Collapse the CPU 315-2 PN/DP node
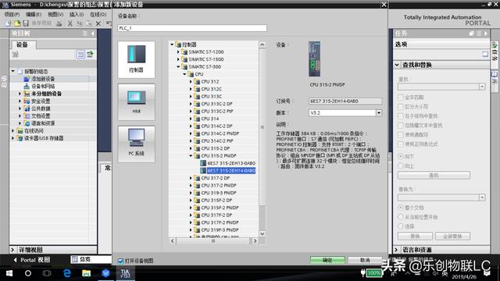The image size is (500, 281). click(x=191, y=156)
